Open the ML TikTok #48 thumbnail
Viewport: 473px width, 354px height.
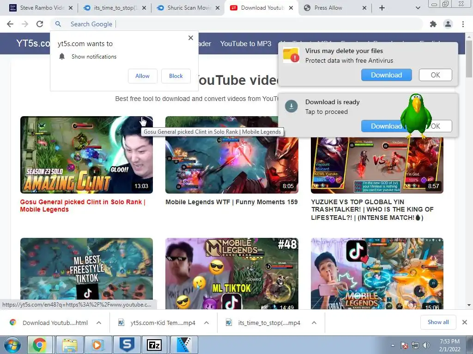pos(232,273)
